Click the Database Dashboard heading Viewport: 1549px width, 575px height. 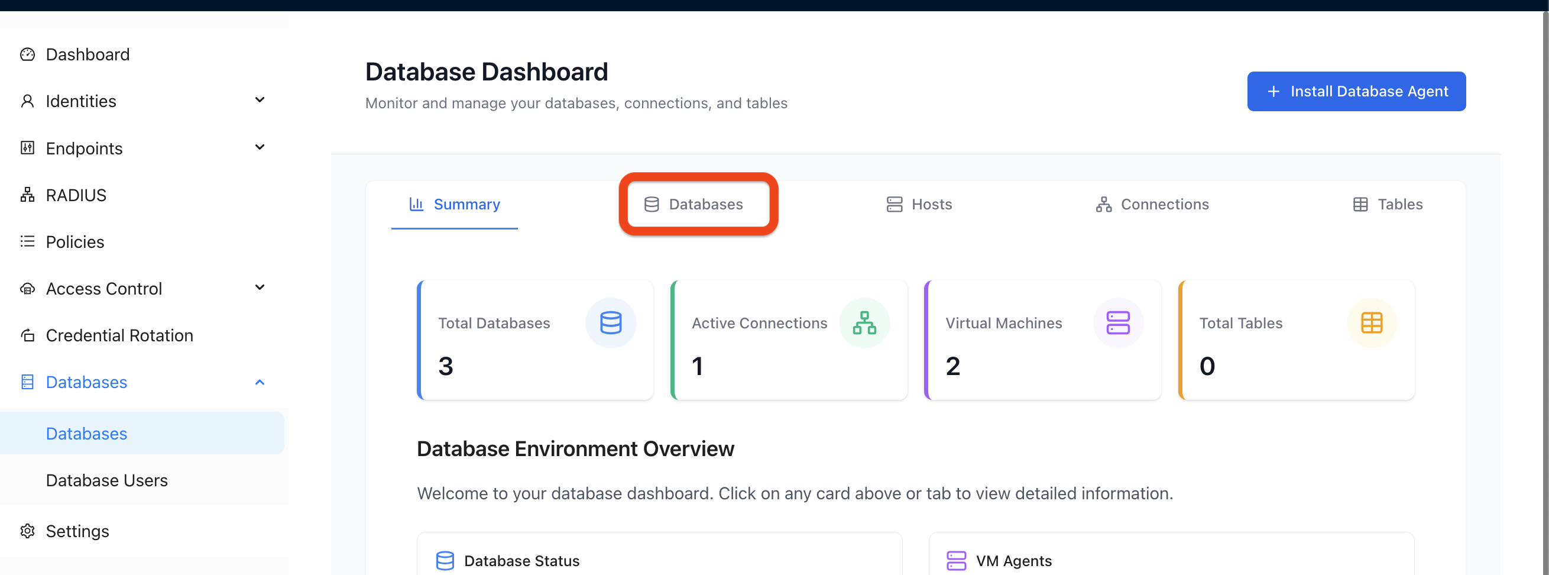487,72
